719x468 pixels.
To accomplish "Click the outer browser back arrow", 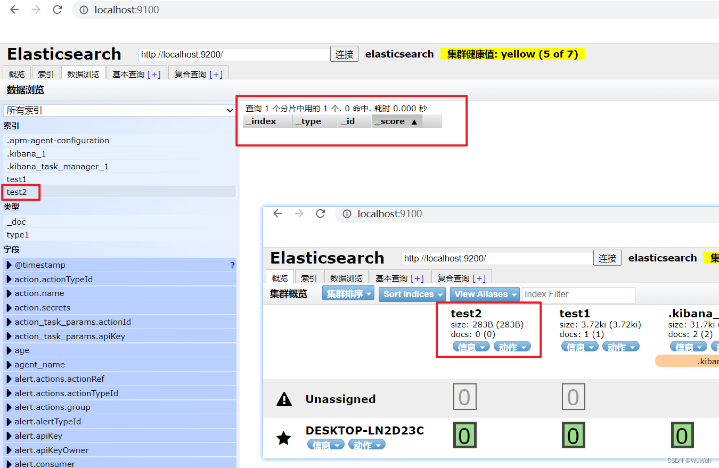I will coord(15,10).
